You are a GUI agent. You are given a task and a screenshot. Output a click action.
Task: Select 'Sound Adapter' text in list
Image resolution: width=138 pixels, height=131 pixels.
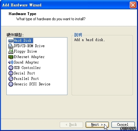[26, 62]
